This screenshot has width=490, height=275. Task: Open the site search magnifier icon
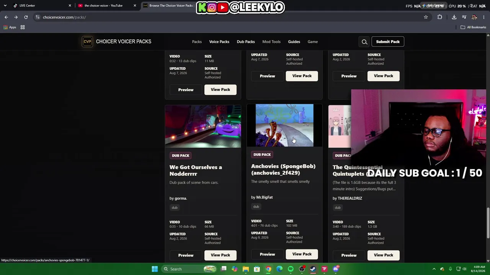(x=364, y=42)
